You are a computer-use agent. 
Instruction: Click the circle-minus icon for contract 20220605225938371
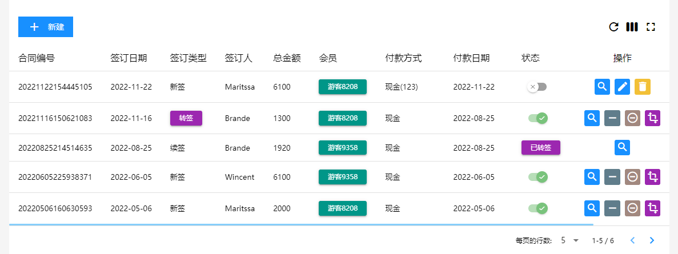coord(632,177)
